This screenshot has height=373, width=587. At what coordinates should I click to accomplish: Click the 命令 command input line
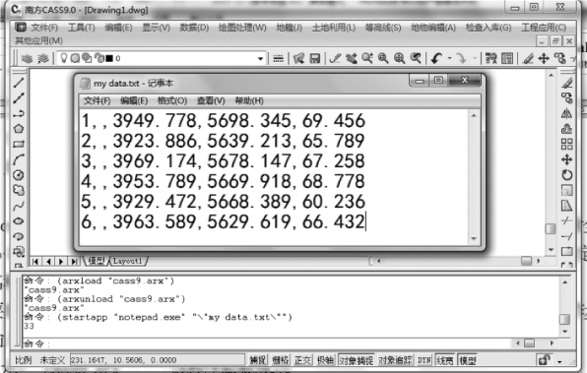click(x=268, y=343)
